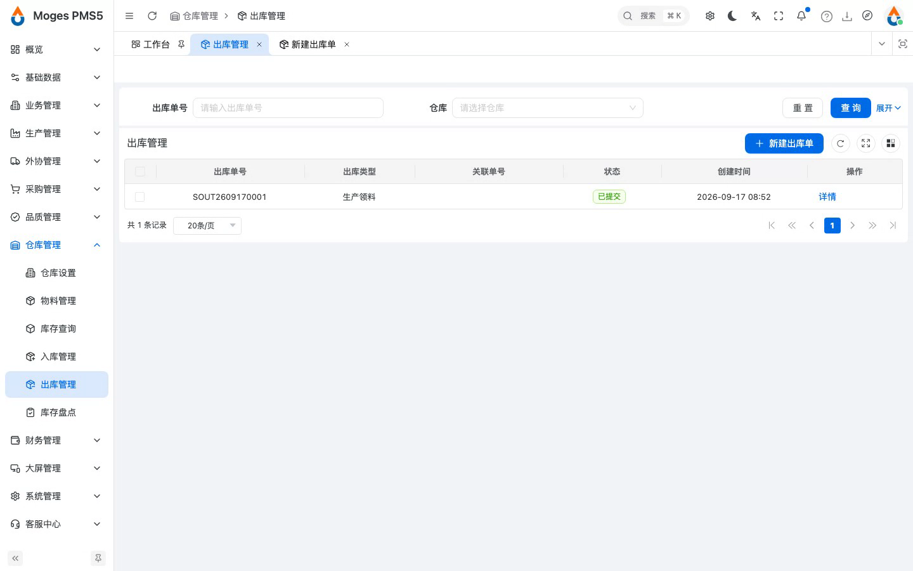Maximize tab content area icon
913x571 pixels.
click(x=903, y=44)
